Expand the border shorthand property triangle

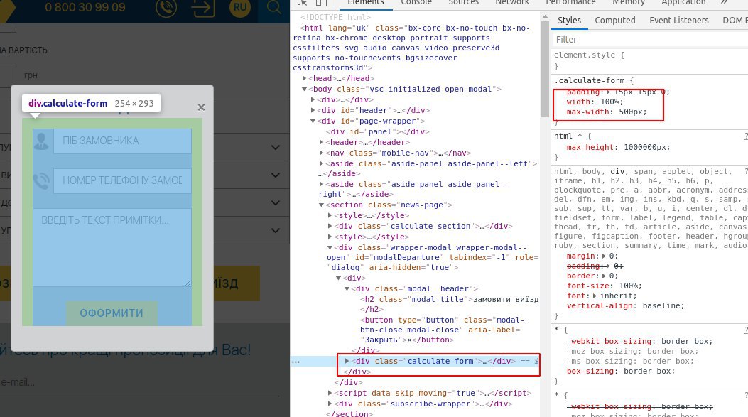tap(604, 276)
